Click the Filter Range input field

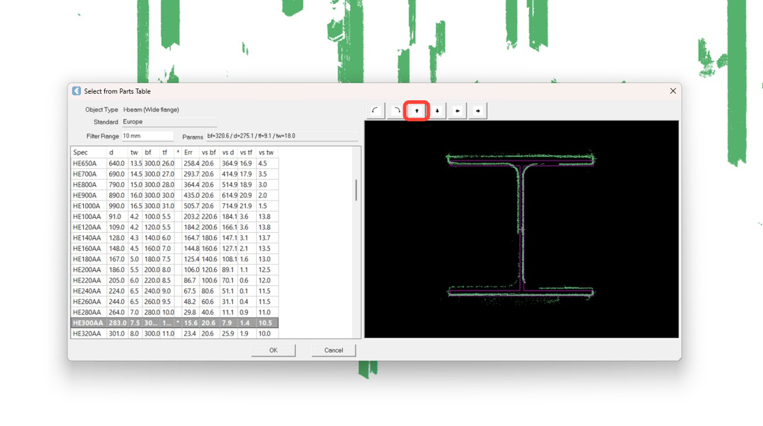147,136
